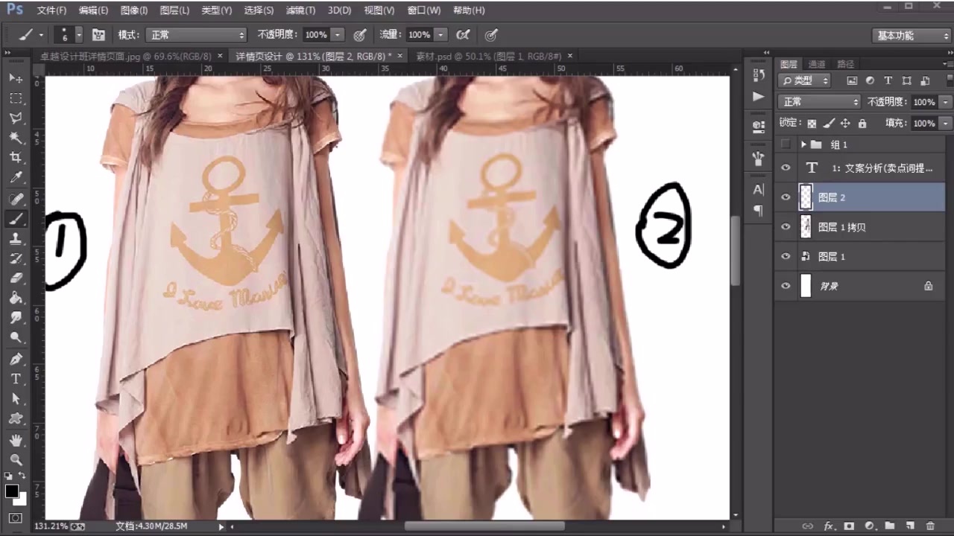
Task: Open the History panel icon
Action: 759,74
